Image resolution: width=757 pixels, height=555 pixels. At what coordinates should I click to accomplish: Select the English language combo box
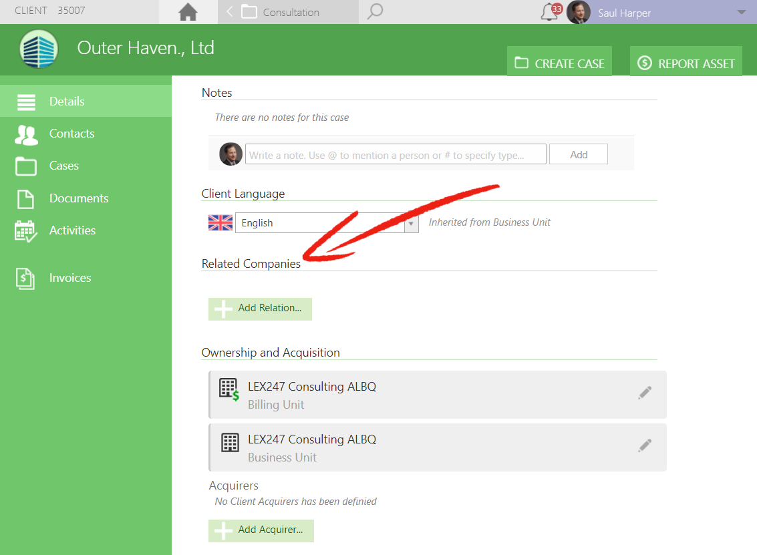pos(327,223)
